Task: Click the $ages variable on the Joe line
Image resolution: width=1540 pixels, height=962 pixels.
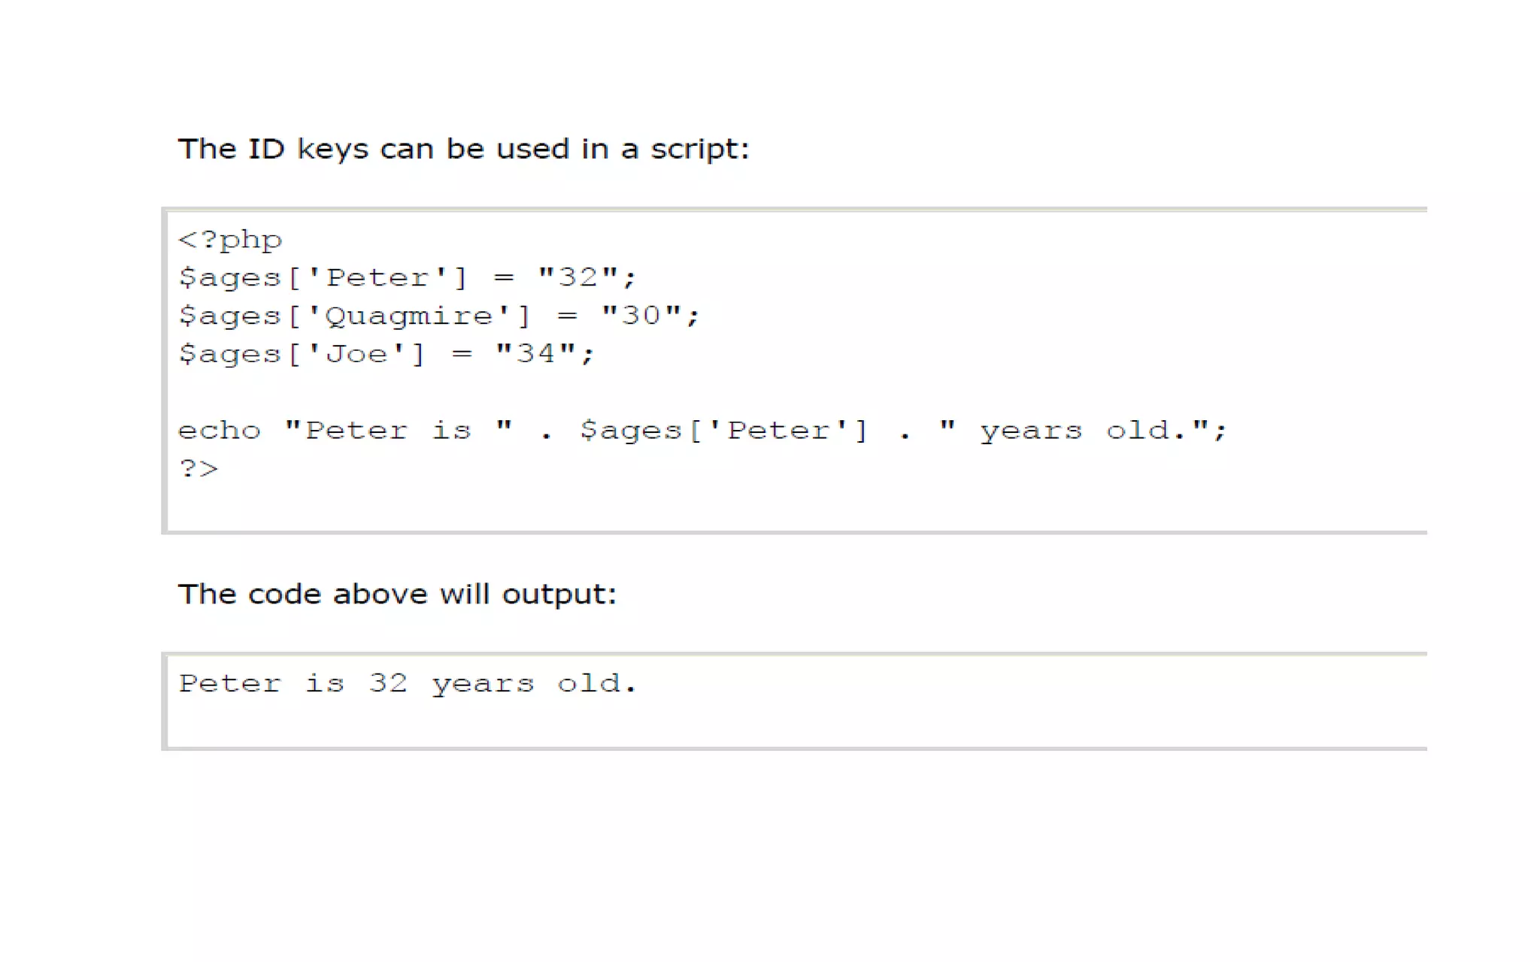Action: 229,353
